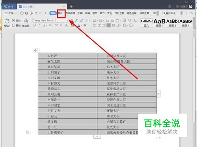197x147 pixels.
Task: Increase font size with grow-font icon
Action: (x=72, y=20)
